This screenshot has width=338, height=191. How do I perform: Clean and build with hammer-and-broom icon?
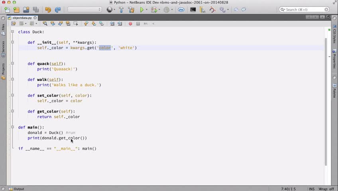click(x=131, y=10)
